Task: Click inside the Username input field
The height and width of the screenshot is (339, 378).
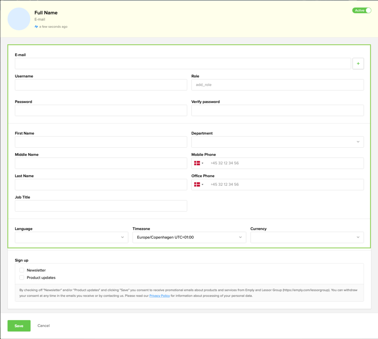Action: pyautogui.click(x=101, y=85)
